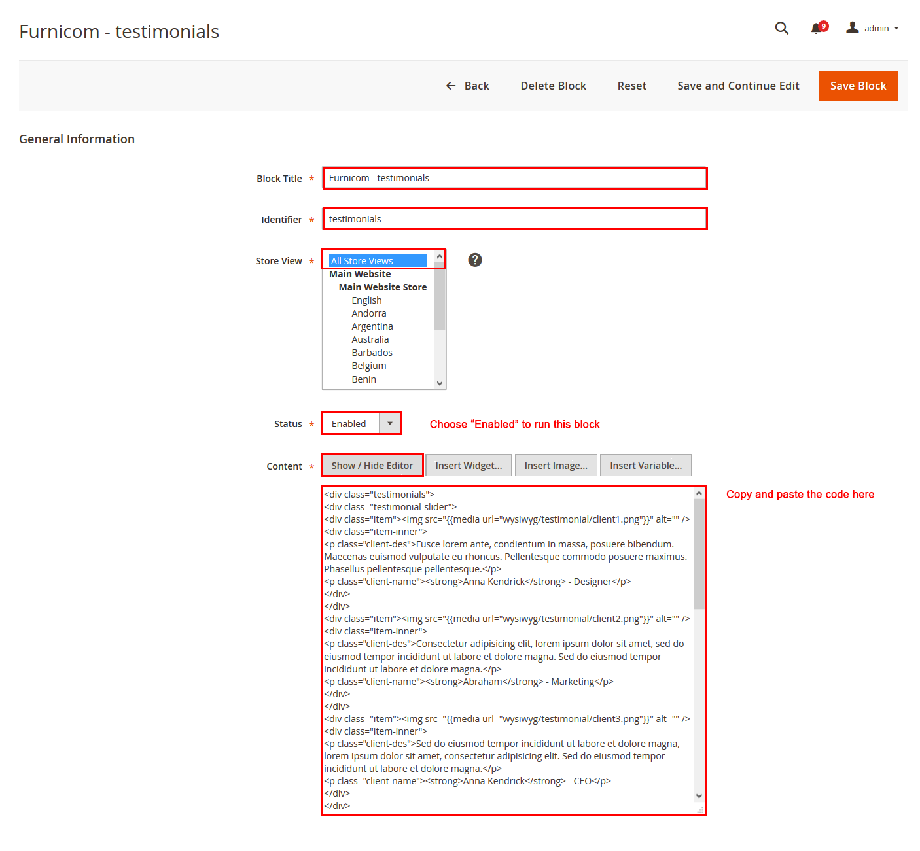Click store view list scrollbar thumb

click(440, 298)
